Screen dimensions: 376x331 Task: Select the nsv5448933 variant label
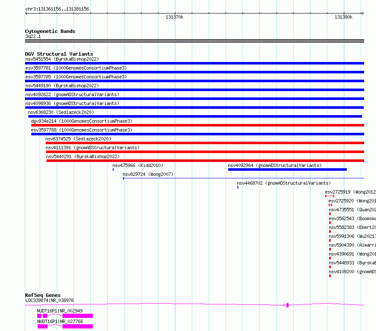coord(352,263)
